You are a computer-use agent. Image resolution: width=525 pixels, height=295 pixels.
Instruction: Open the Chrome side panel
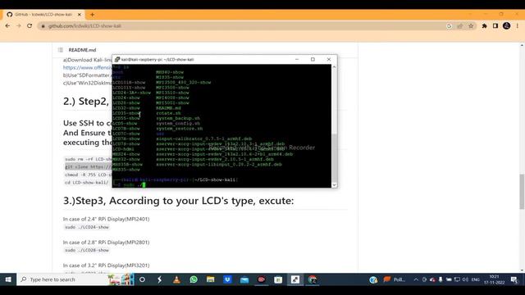(x=495, y=25)
